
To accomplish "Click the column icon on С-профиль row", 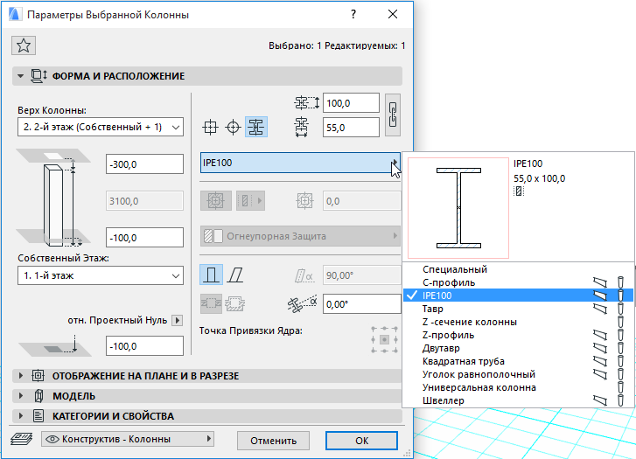I will 620,282.
